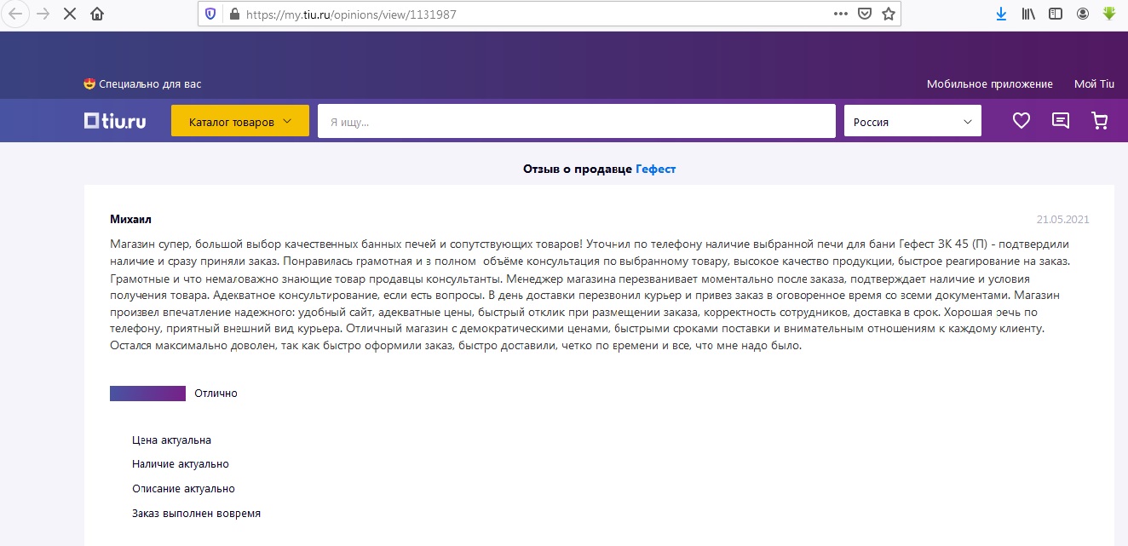Click 'Описание актуально' text
1128x546 pixels.
(183, 489)
